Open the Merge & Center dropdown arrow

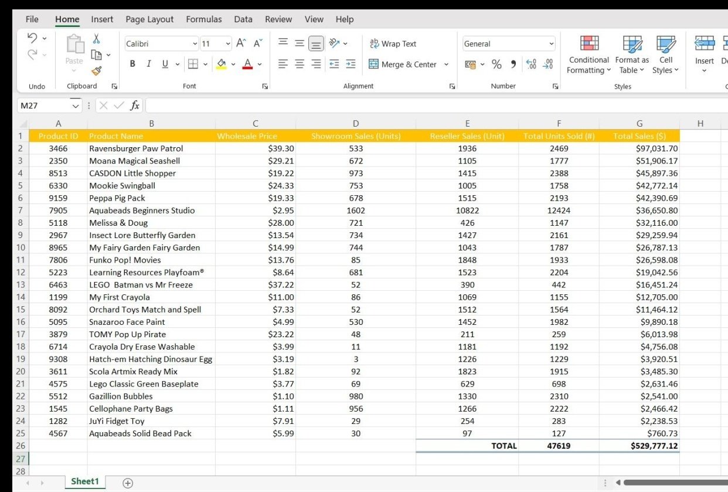(x=446, y=65)
